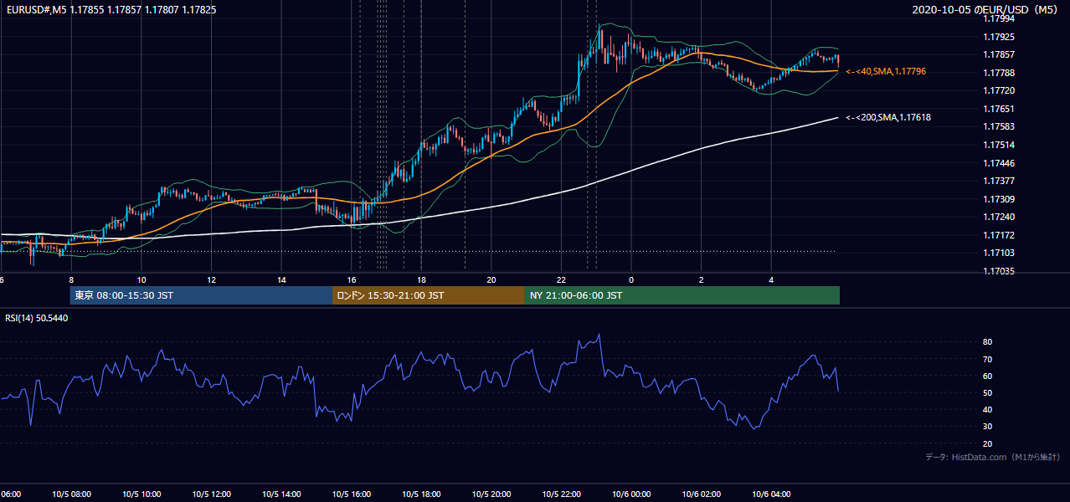This screenshot has height=502, width=1070.
Task: Click hour tick 18 on the price chart axis
Action: [x=421, y=280]
